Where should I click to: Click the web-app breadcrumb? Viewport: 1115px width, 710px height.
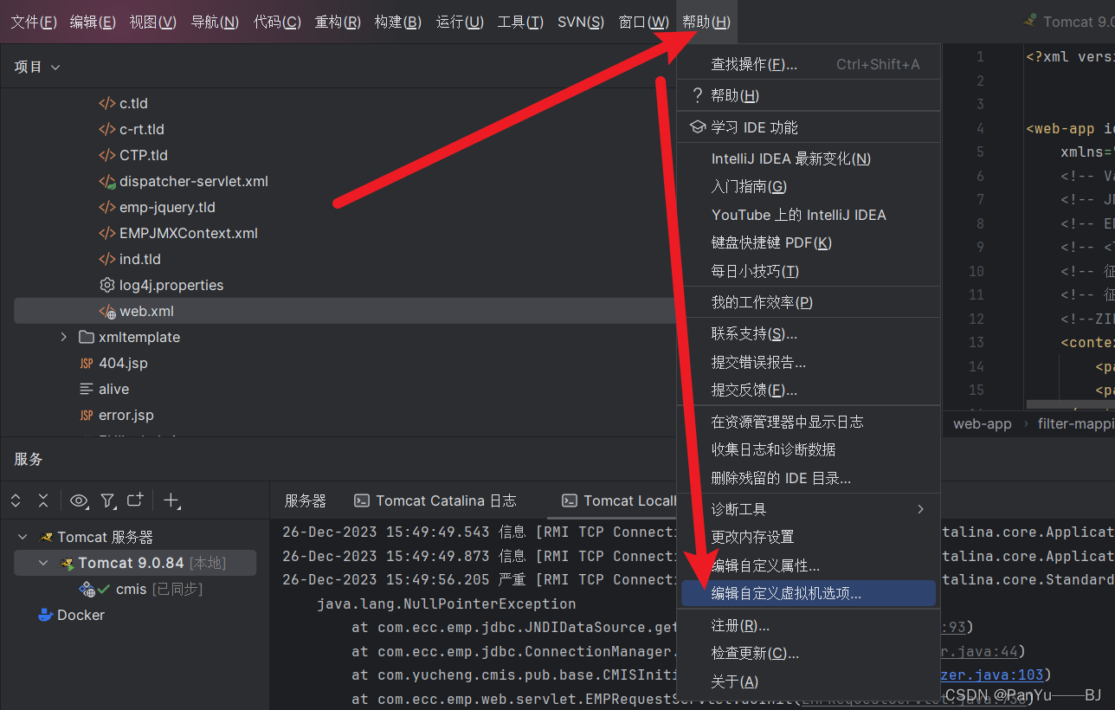983,424
